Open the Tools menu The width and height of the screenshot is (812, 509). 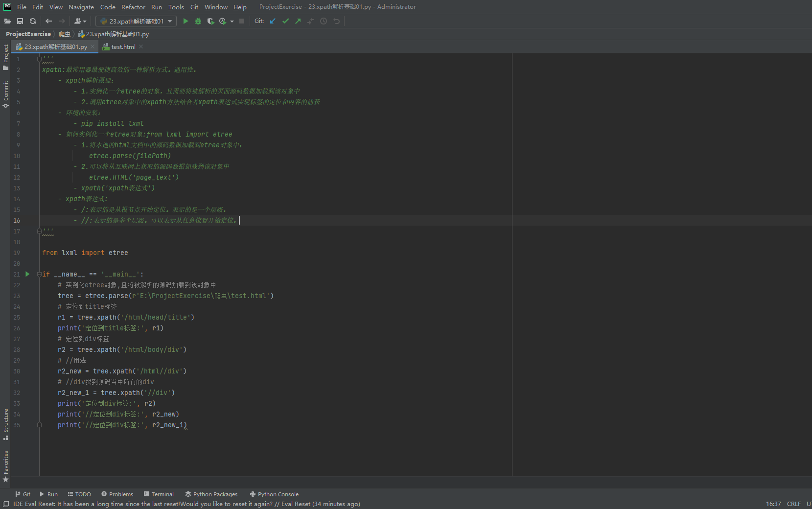click(x=176, y=7)
